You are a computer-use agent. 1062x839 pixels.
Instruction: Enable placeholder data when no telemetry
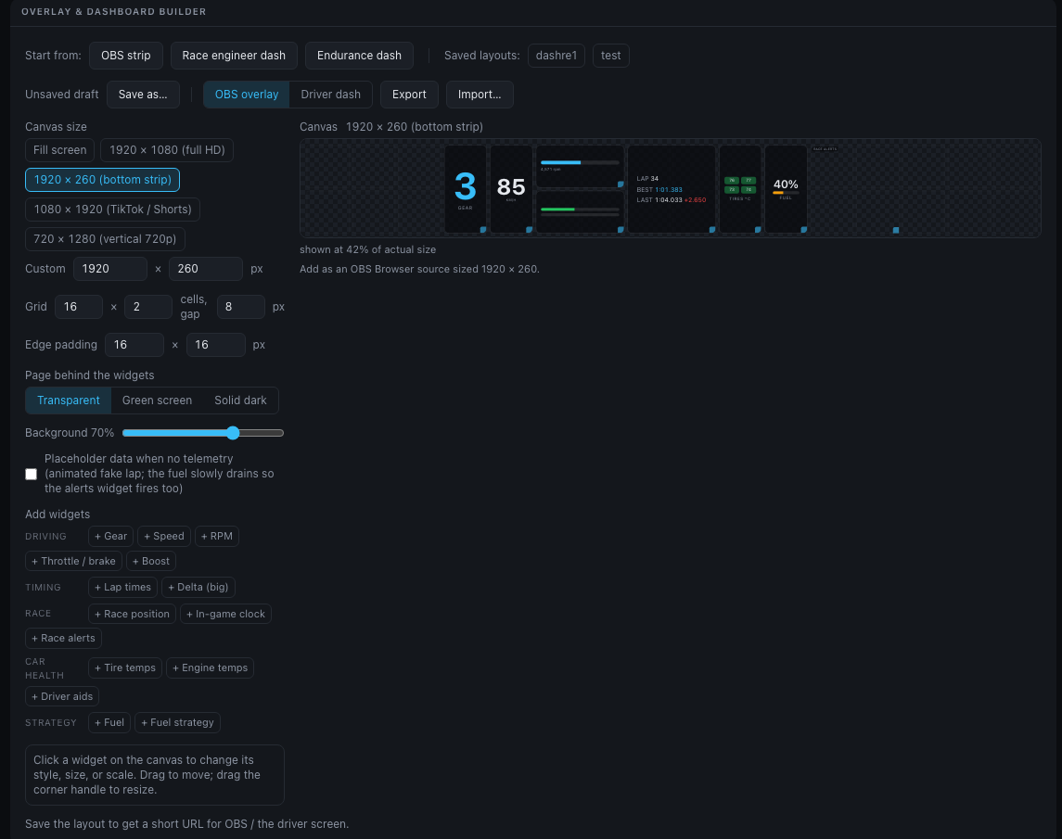(32, 474)
